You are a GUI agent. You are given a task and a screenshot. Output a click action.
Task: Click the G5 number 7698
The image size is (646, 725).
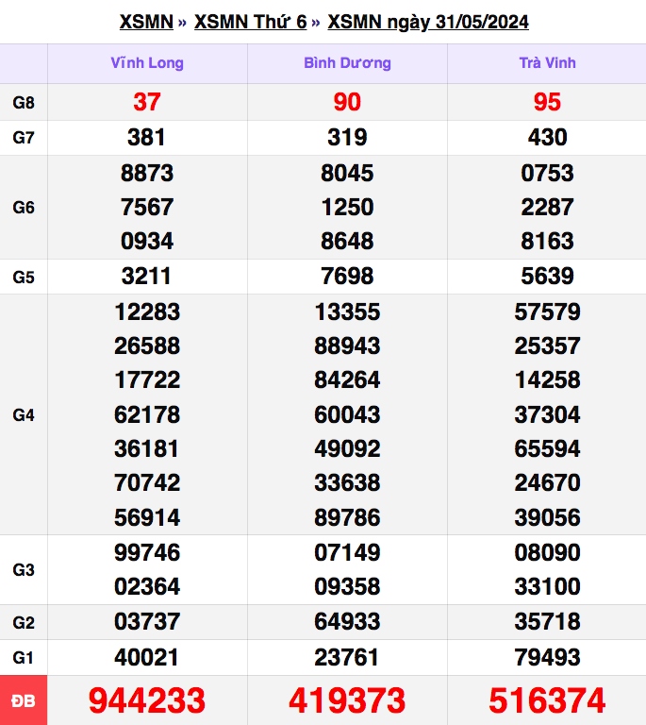pyautogui.click(x=347, y=277)
